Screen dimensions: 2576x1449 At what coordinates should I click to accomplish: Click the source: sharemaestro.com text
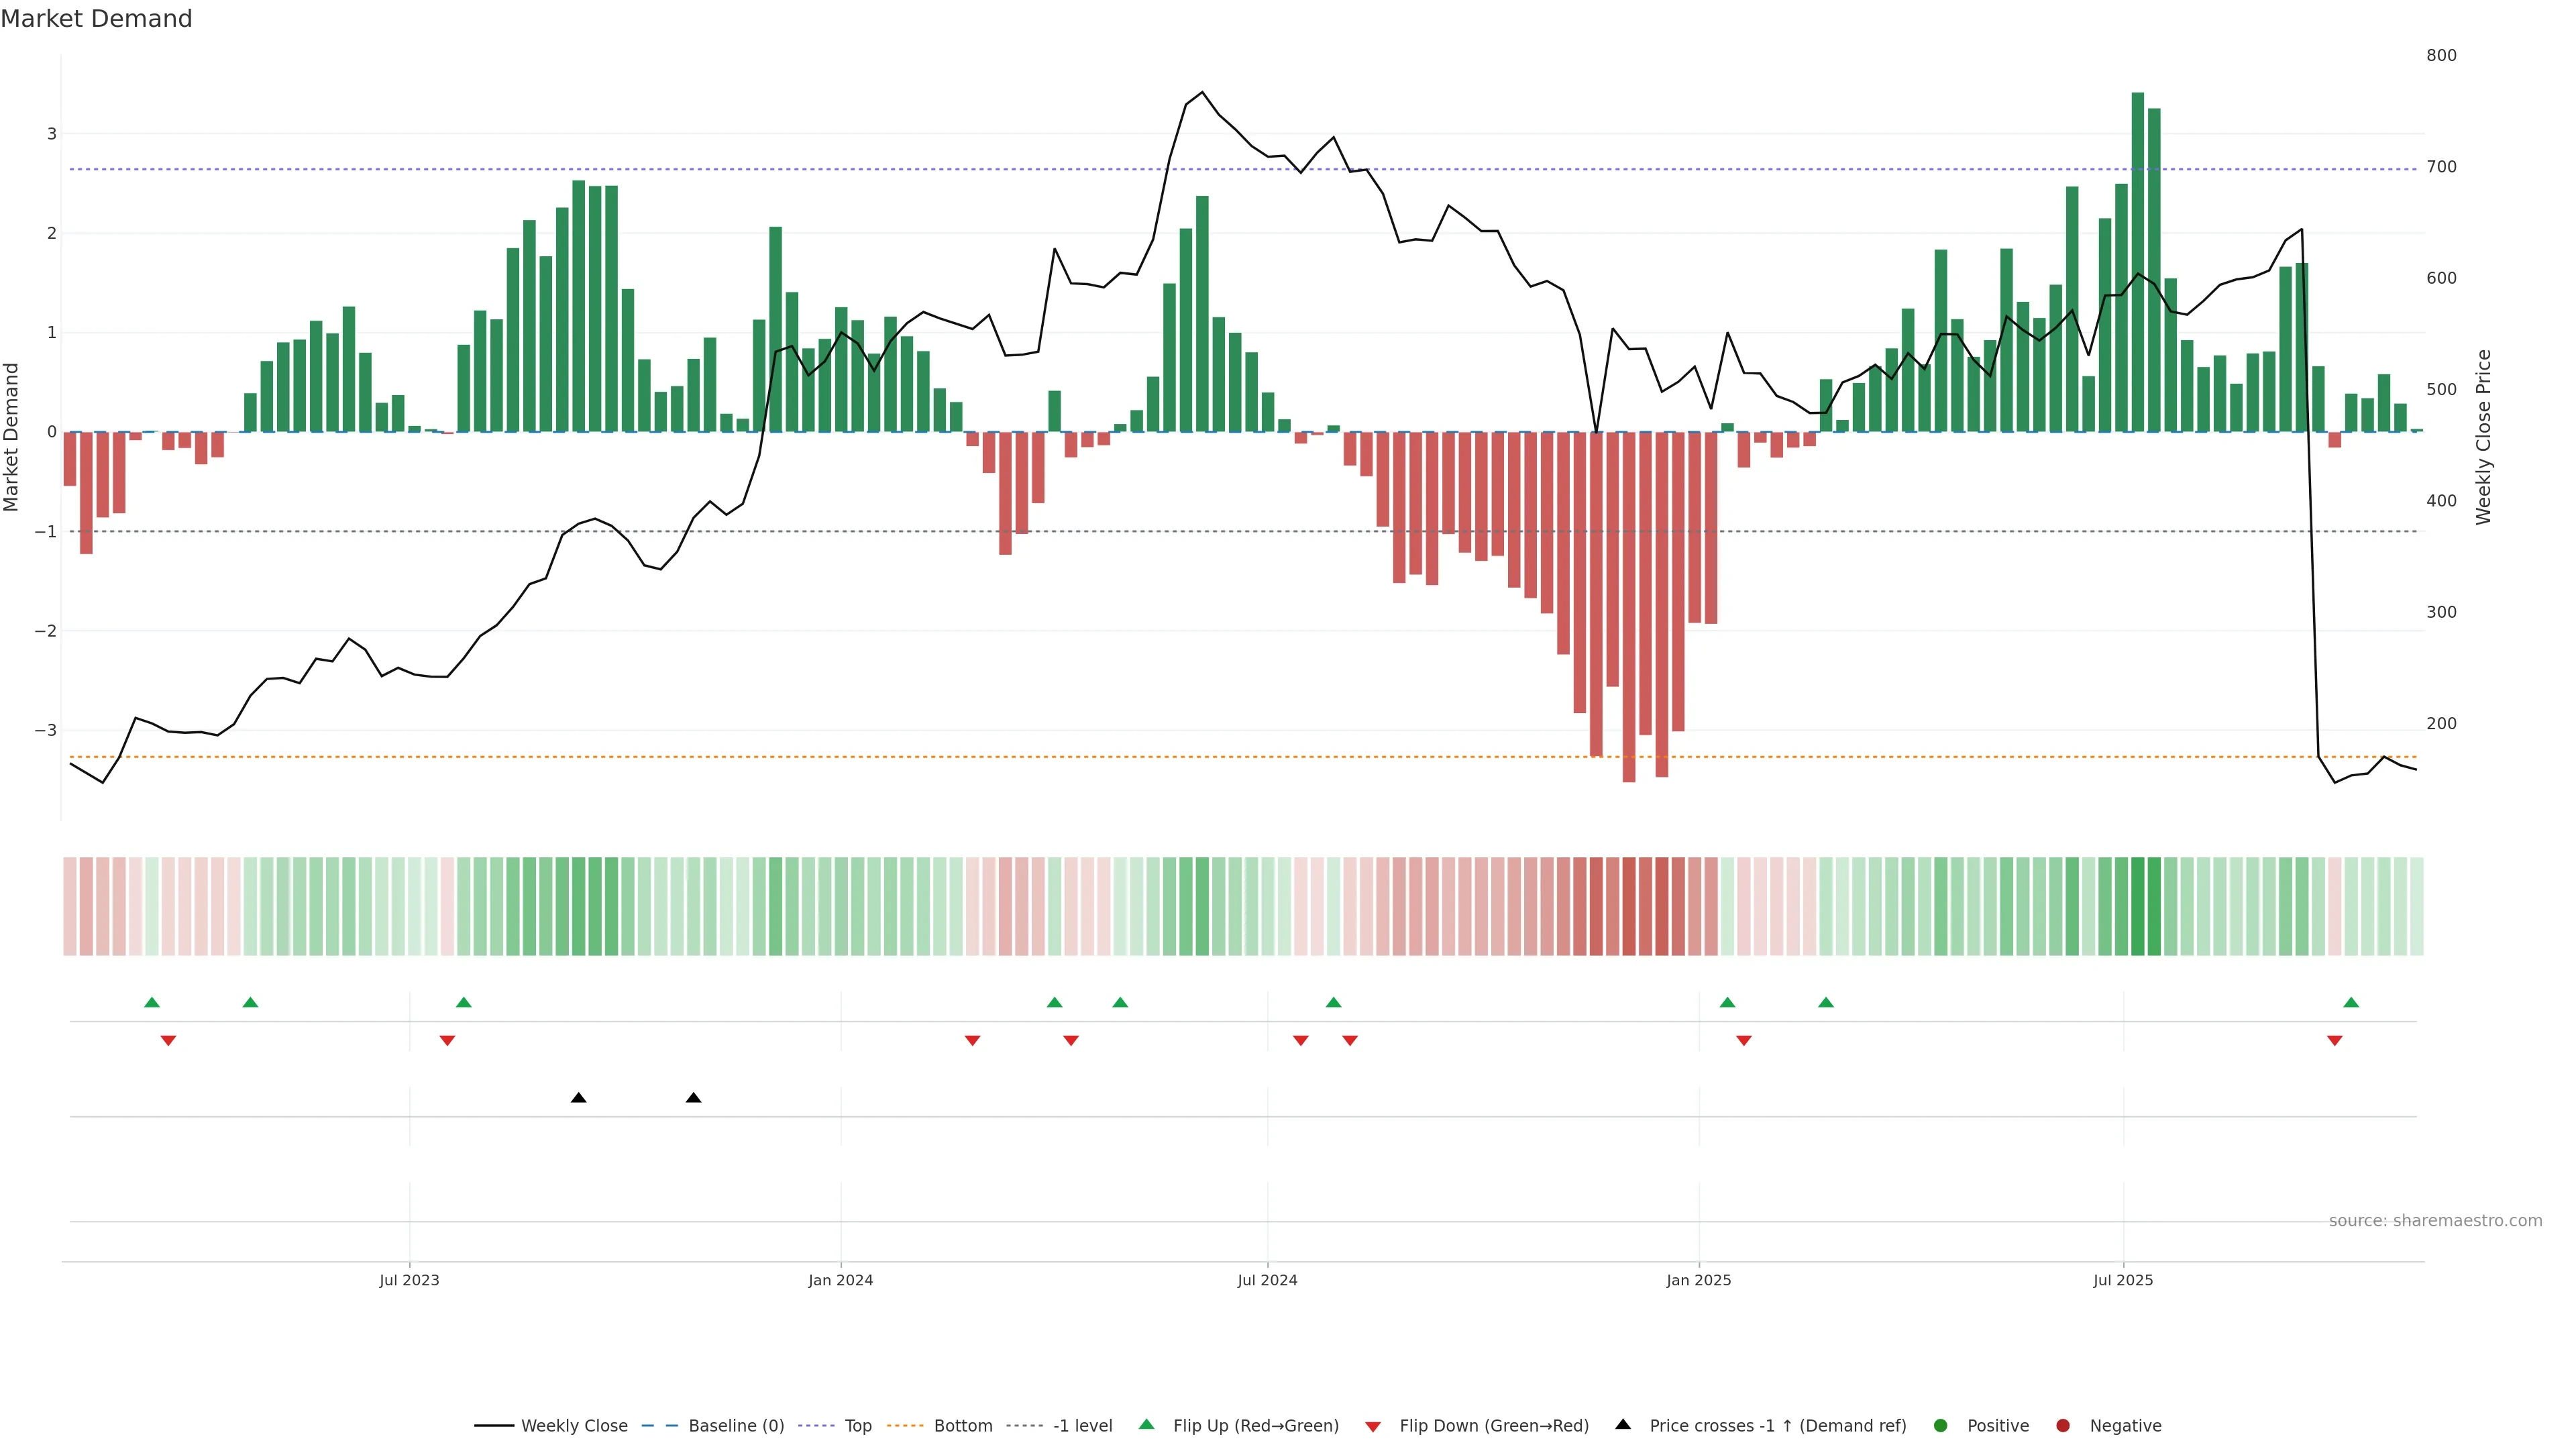[x=2435, y=1220]
